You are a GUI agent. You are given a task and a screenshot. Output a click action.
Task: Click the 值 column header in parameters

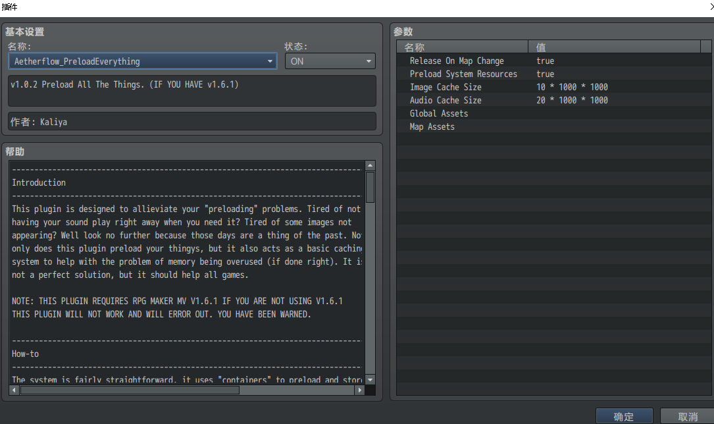click(x=614, y=47)
